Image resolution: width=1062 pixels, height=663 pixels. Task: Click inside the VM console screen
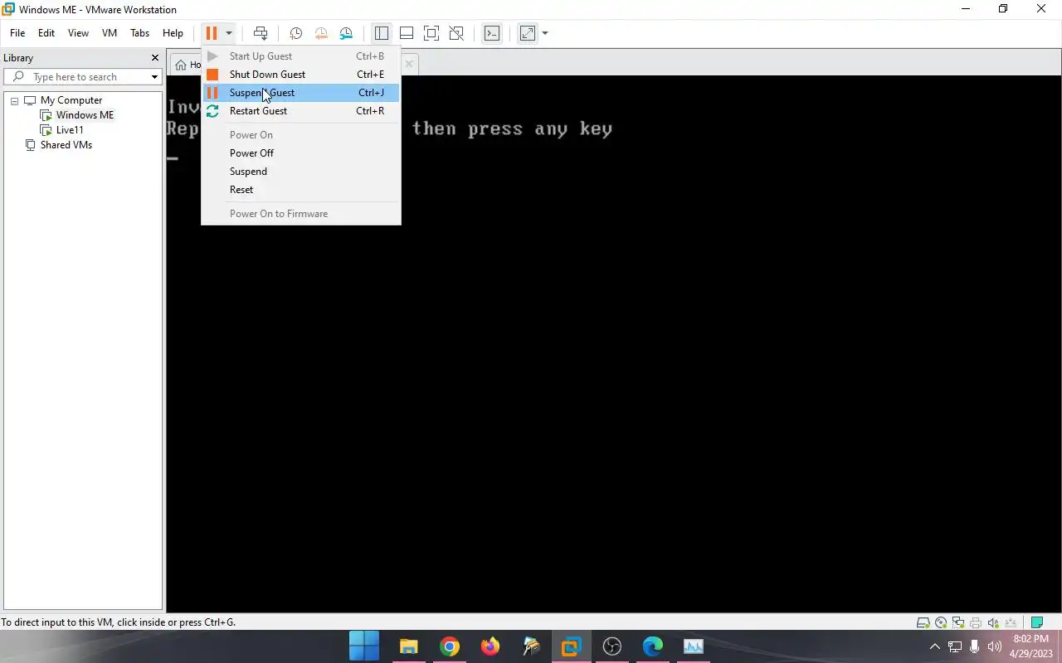(613, 344)
